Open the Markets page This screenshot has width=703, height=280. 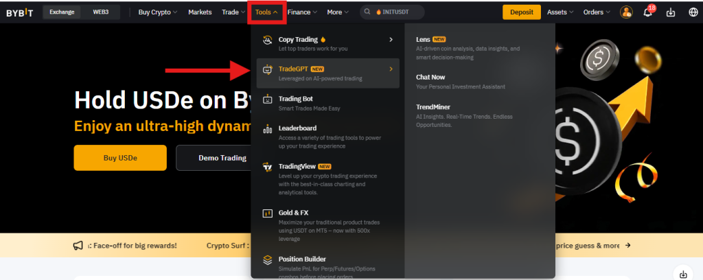click(x=200, y=12)
